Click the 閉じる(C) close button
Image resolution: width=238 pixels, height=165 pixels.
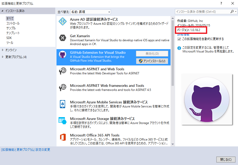click(226, 160)
